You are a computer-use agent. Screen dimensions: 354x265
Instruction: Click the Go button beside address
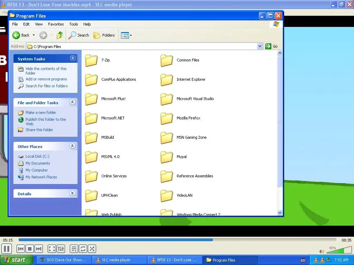coord(271,46)
